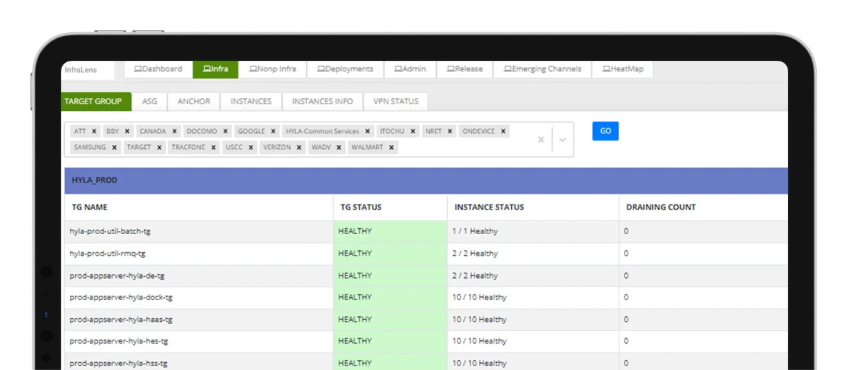Collapse the HYLA_PROD section header
The width and height of the screenshot is (849, 370).
coord(426,180)
